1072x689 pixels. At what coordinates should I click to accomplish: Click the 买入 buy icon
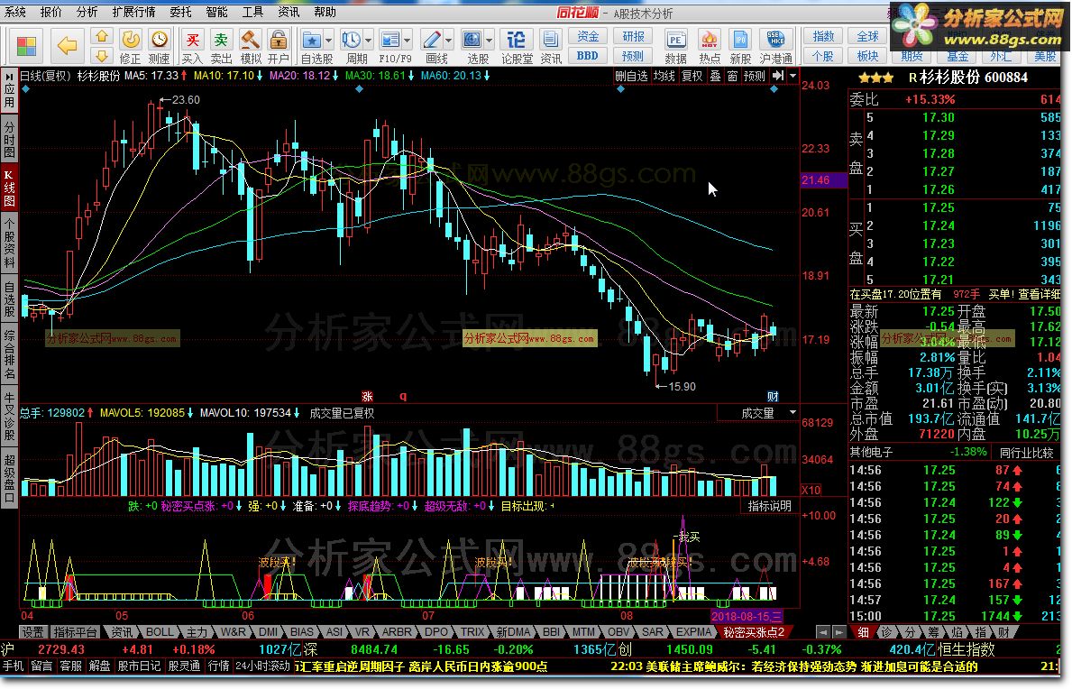[193, 40]
